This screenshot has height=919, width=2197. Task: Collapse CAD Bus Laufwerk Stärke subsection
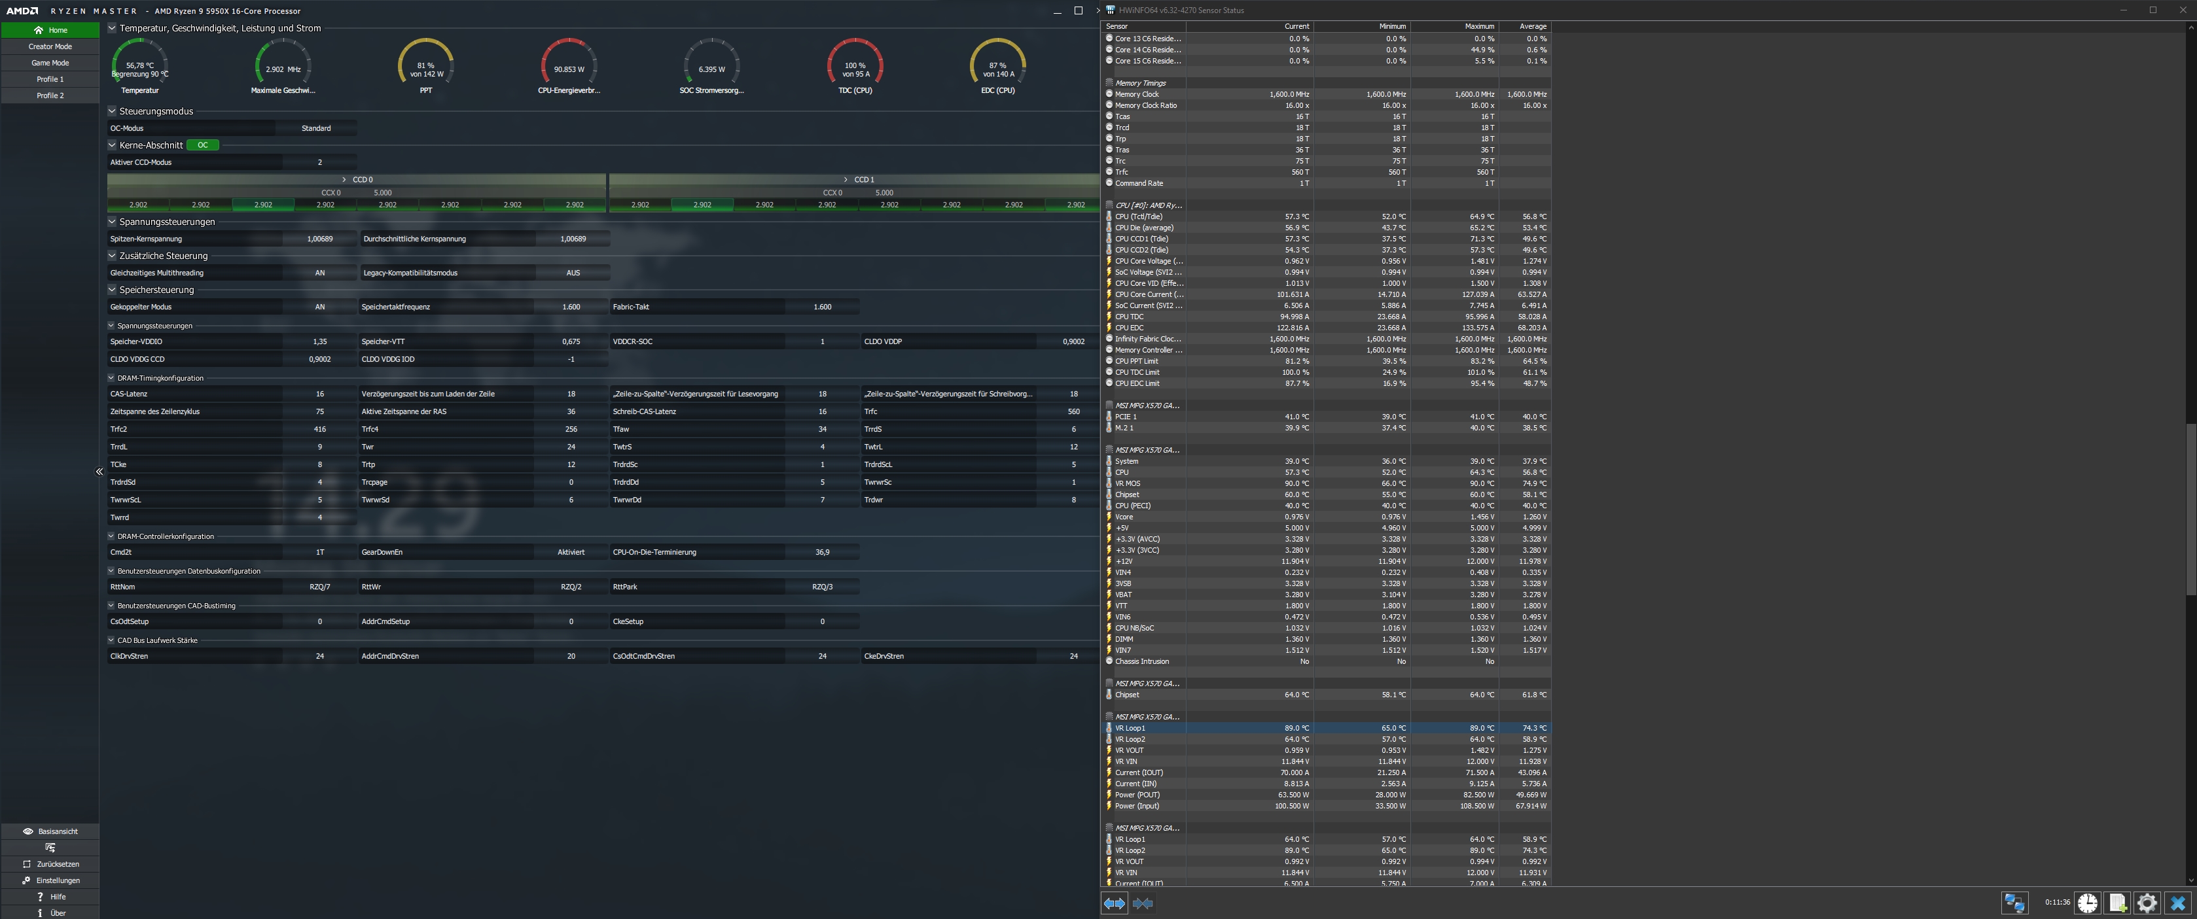pyautogui.click(x=111, y=640)
